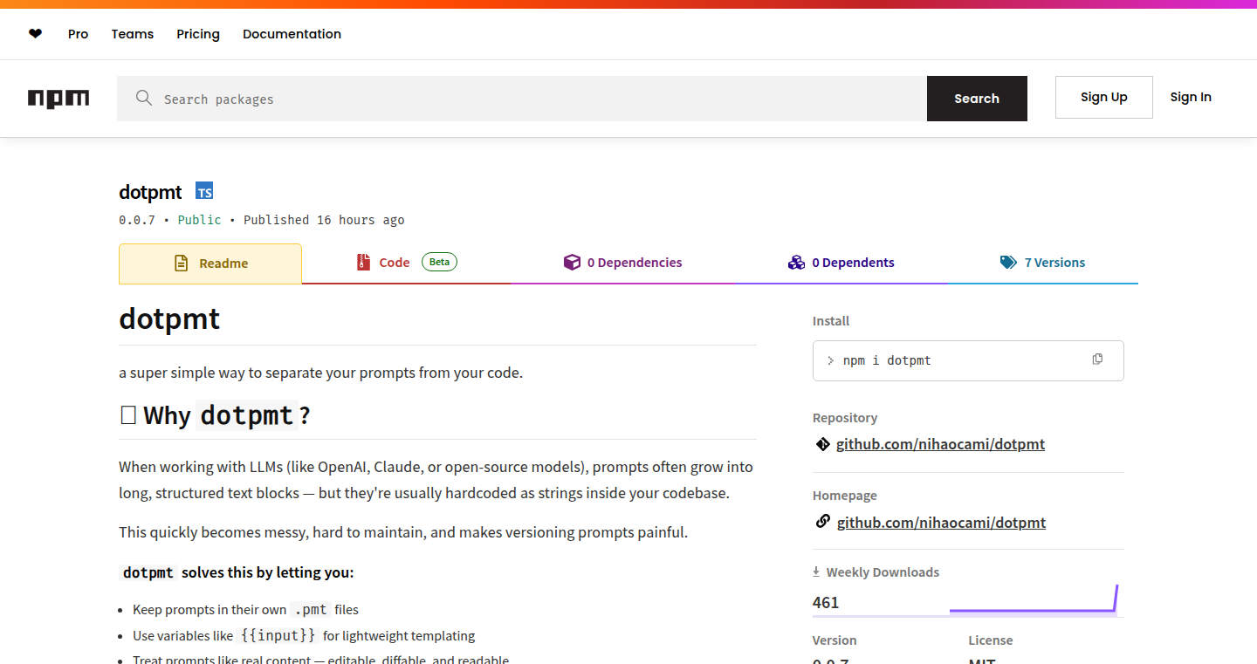The height and width of the screenshot is (664, 1257).
Task: Click the git repository diamond icon
Action: click(822, 444)
